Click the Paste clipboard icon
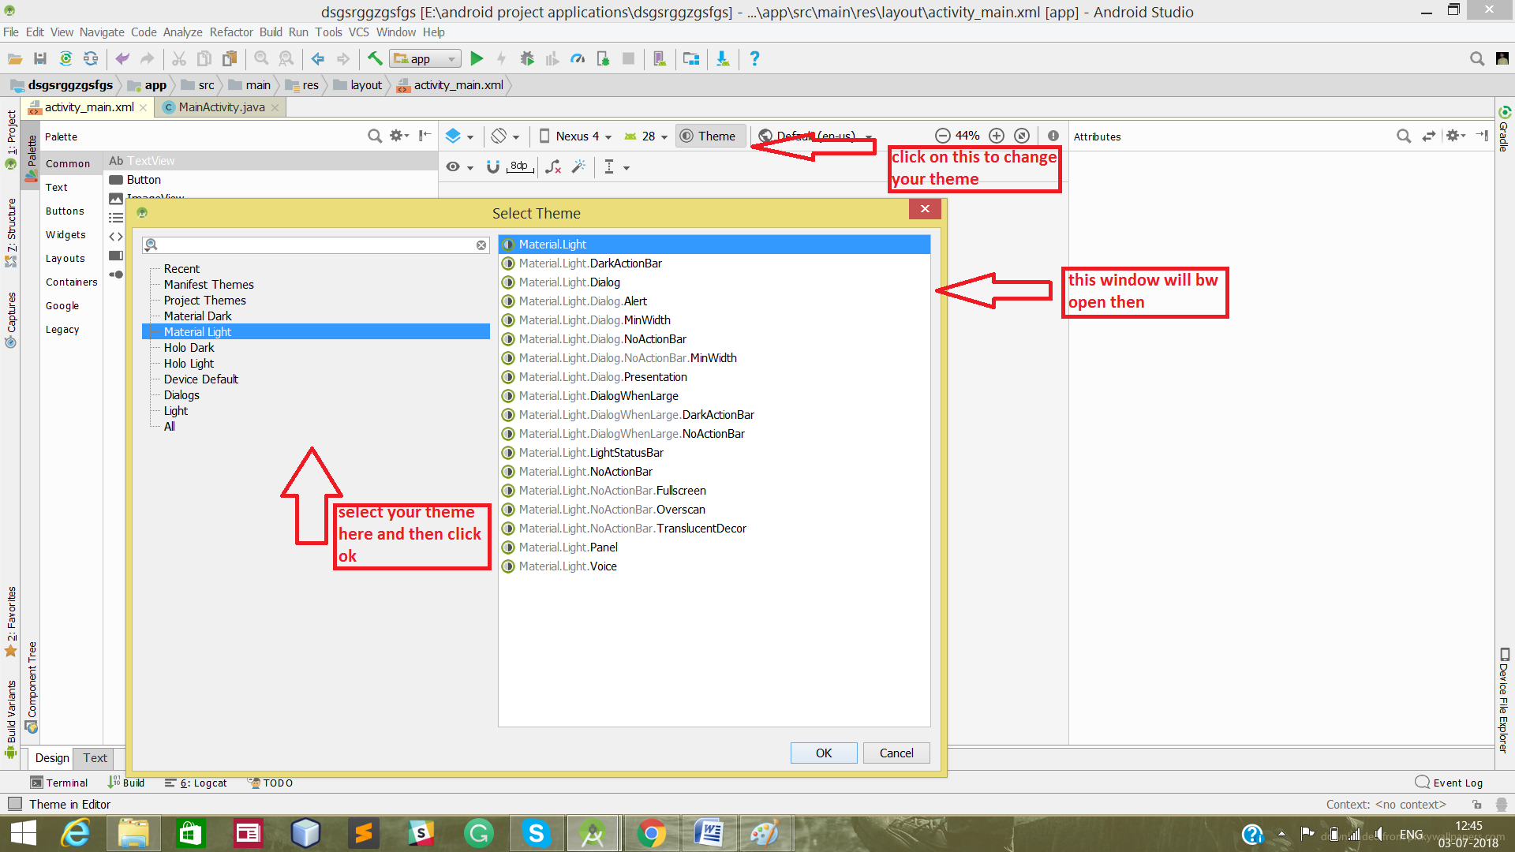1515x852 pixels. [230, 58]
